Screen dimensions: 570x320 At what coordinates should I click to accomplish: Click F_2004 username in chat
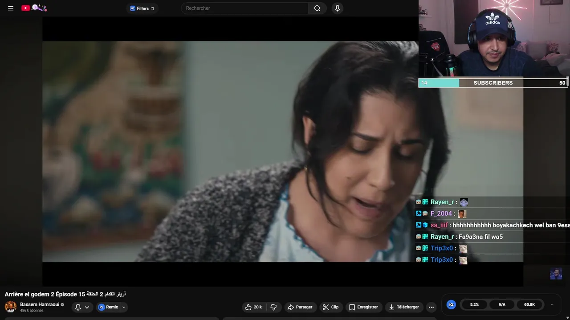coord(441,214)
